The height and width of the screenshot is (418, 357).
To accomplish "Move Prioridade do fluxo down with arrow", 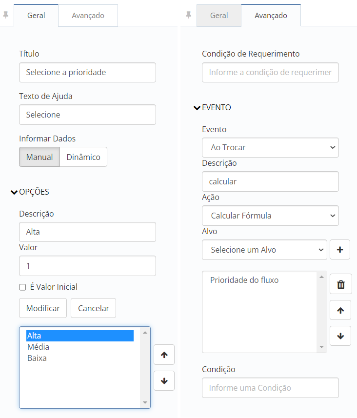I will [x=340, y=336].
